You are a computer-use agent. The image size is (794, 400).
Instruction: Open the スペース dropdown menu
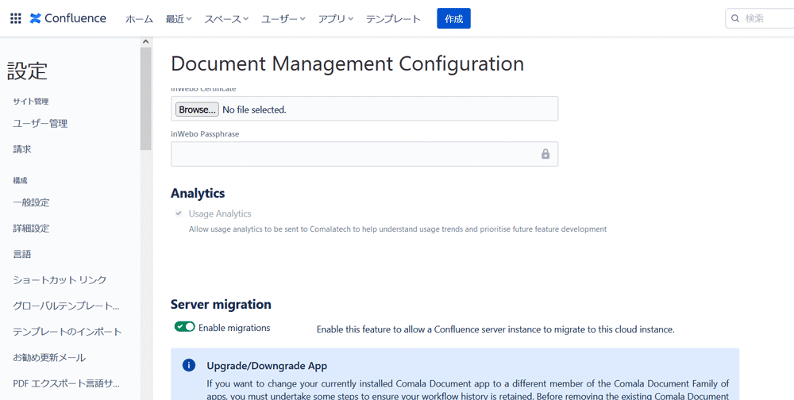point(226,19)
